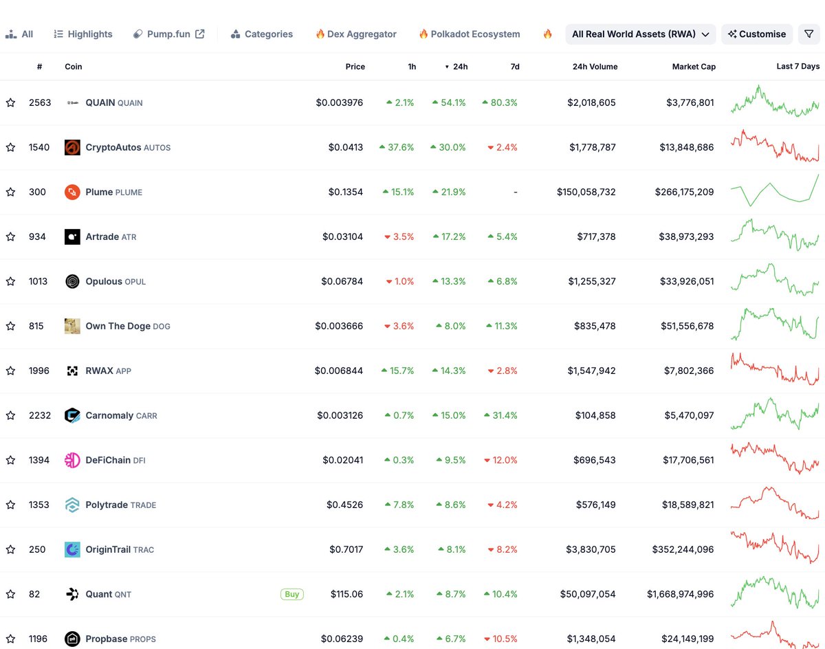Open the Pump.fun external tab

(168, 34)
